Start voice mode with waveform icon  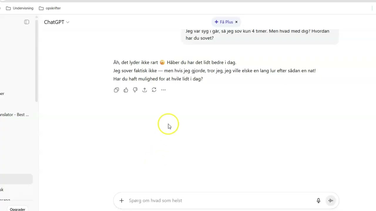click(x=331, y=200)
